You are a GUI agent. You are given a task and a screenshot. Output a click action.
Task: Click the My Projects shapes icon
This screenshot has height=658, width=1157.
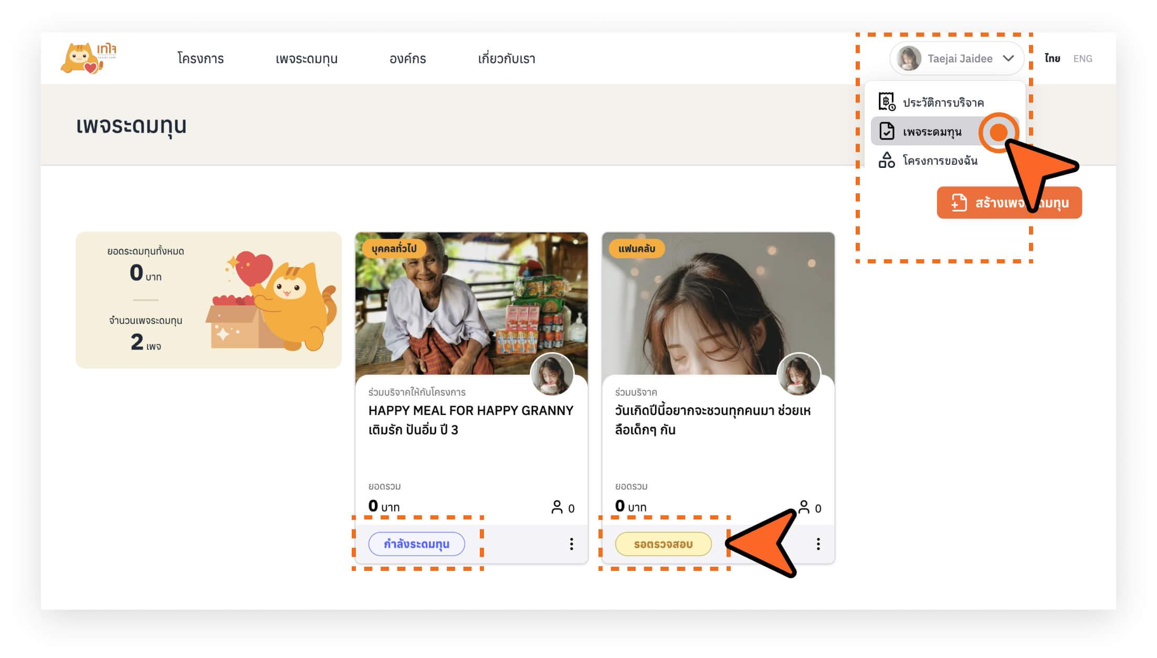click(887, 160)
